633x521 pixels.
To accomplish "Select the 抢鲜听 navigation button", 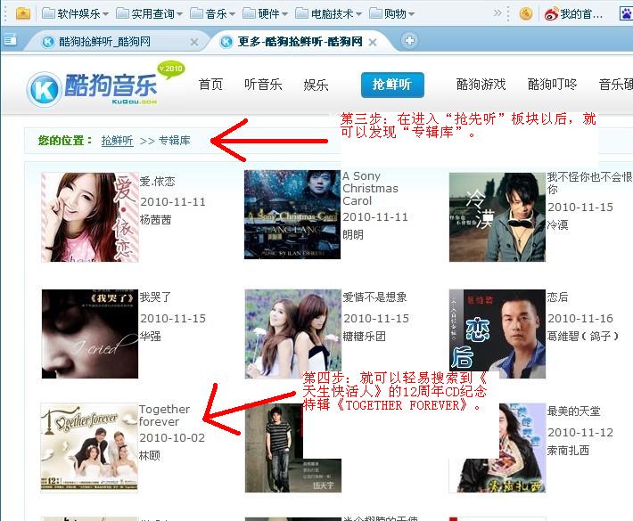I will 392,85.
